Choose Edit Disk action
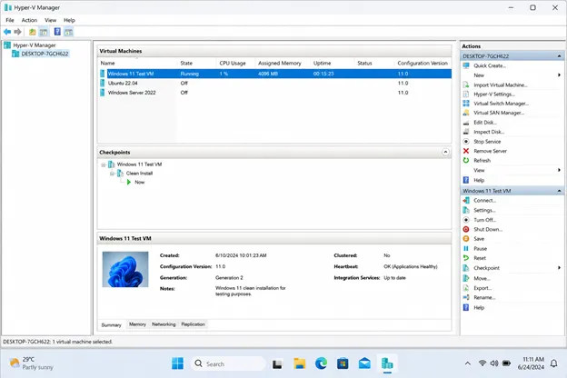Screen dimensions: 567x378 point(485,123)
